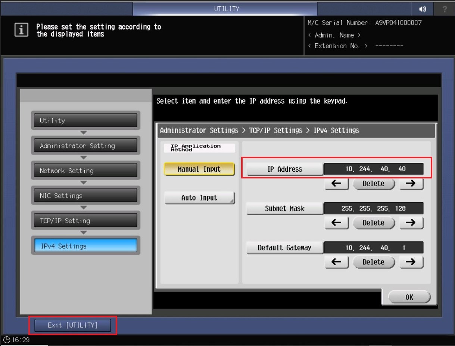Click the speaker volume icon
This screenshot has width=455, height=346.
click(x=423, y=9)
